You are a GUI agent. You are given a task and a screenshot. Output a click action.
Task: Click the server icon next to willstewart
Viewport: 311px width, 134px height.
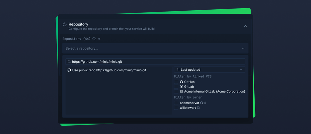point(198,108)
